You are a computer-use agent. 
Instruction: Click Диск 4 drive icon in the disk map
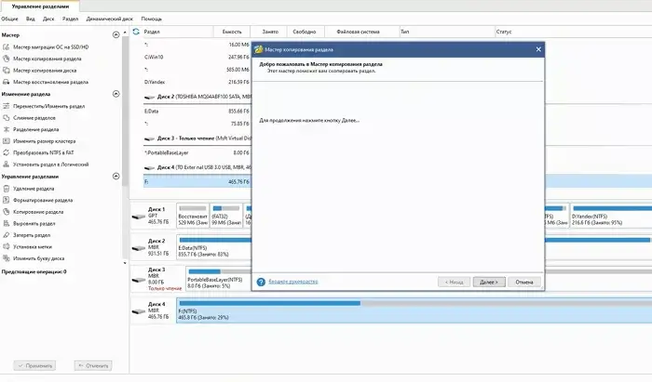(x=139, y=311)
